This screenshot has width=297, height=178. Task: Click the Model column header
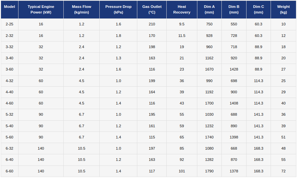(10, 7)
